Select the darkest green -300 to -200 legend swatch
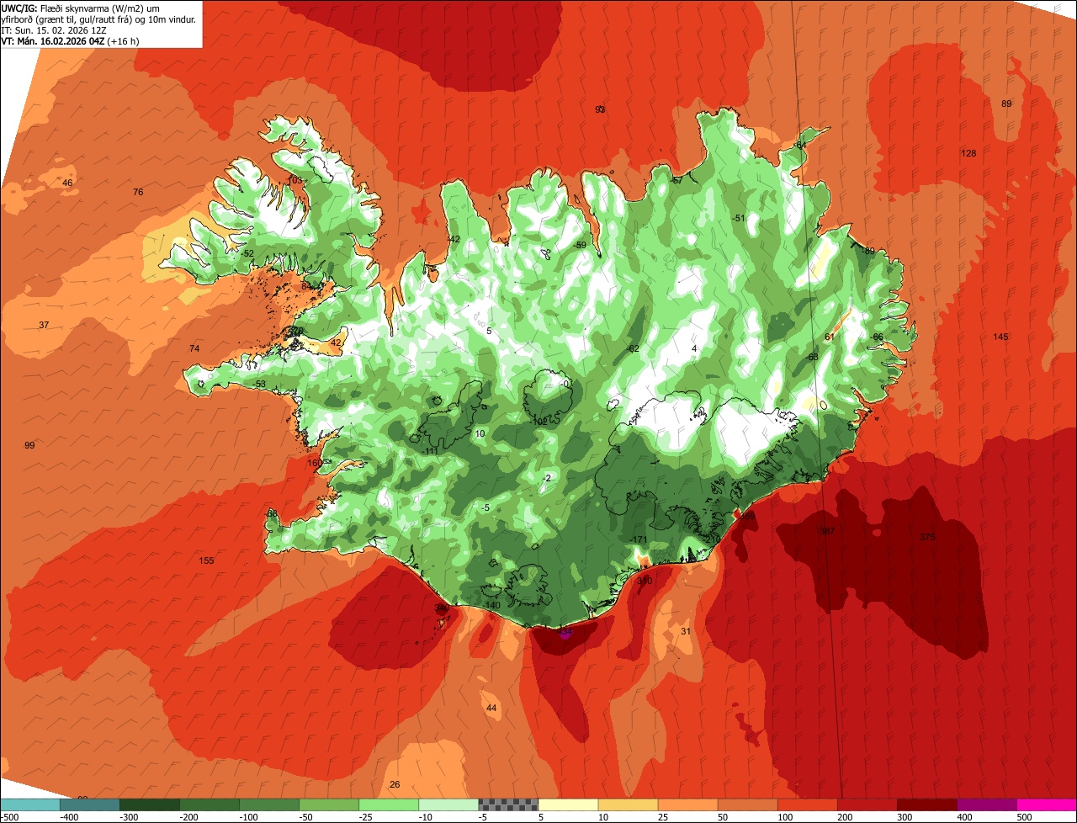1077x823 pixels. 150,804
